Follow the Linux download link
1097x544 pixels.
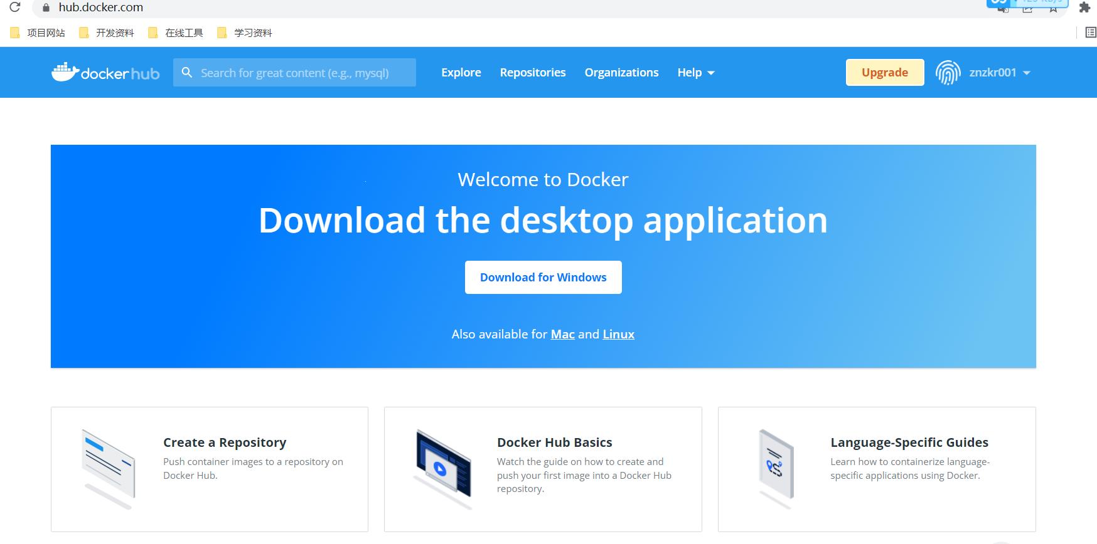pos(619,334)
